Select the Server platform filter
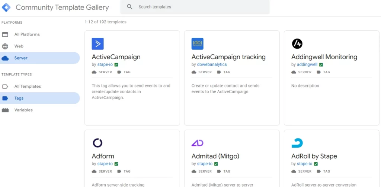381x187 pixels. [x=40, y=58]
